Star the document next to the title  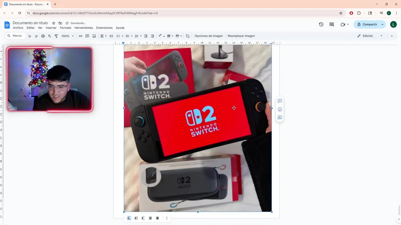54,23
